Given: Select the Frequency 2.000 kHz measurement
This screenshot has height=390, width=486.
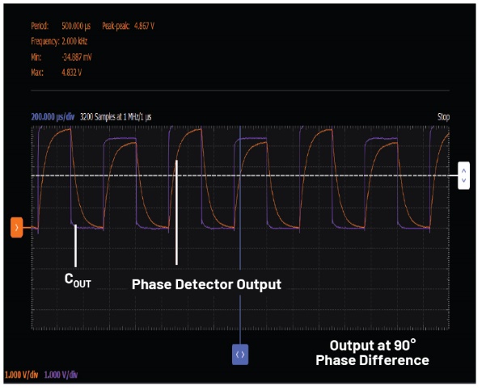Looking at the screenshot, I should tap(59, 41).
